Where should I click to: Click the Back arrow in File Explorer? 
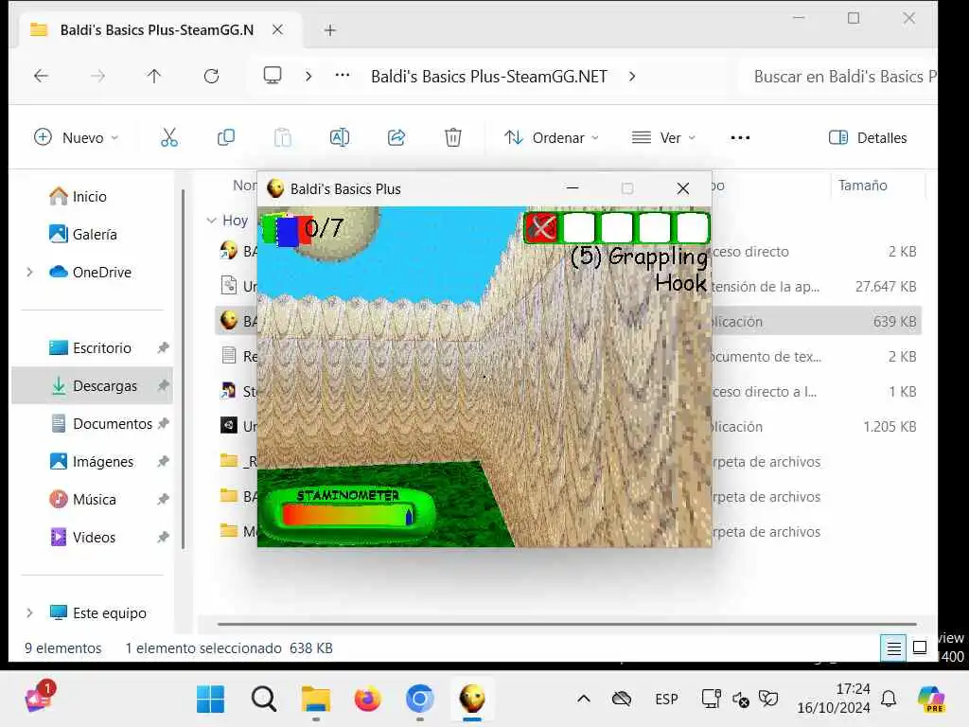[x=41, y=76]
